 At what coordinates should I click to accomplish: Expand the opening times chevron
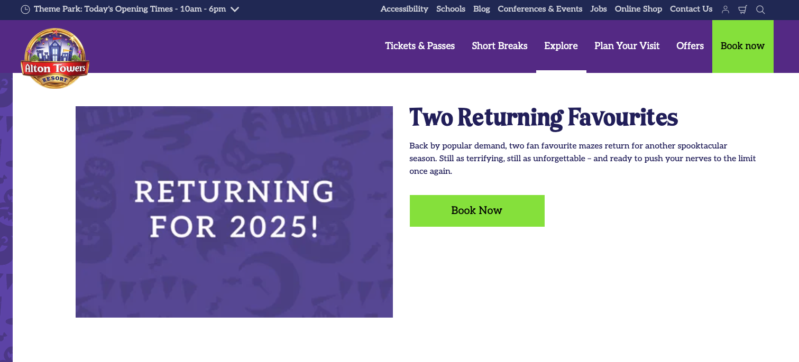pos(235,9)
